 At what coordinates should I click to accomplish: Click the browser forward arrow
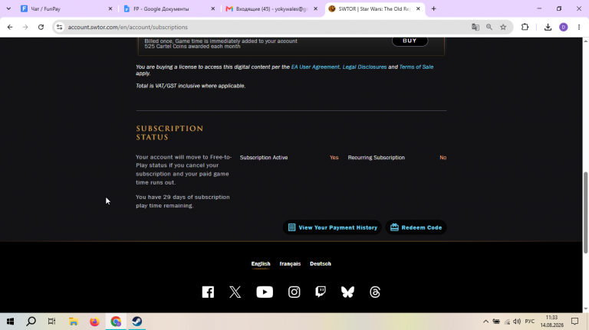pyautogui.click(x=25, y=27)
